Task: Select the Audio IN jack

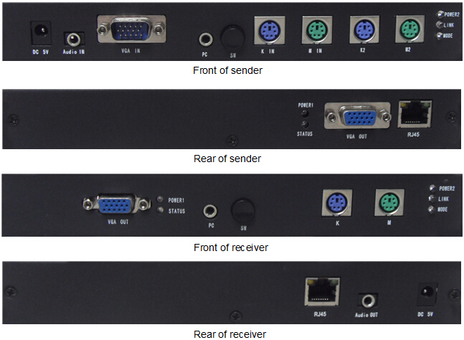Action: 74,39
